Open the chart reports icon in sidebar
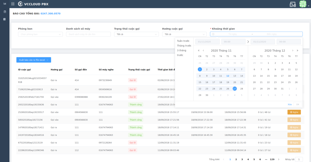Screen dimensions: 311x162 click(5, 4)
